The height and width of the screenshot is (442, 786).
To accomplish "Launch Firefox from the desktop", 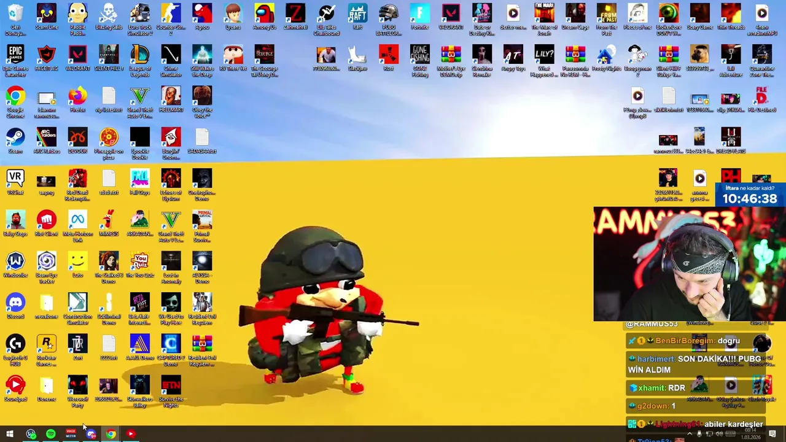I will [77, 99].
